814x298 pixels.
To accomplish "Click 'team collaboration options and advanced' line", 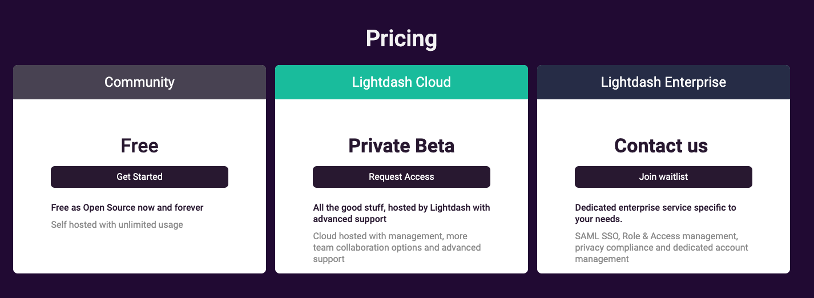I will (x=397, y=248).
